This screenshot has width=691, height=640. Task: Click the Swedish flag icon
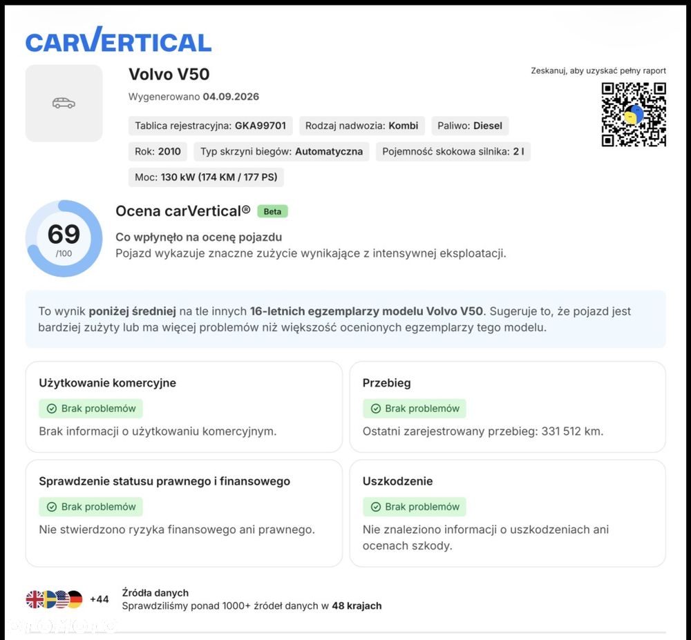[48, 599]
